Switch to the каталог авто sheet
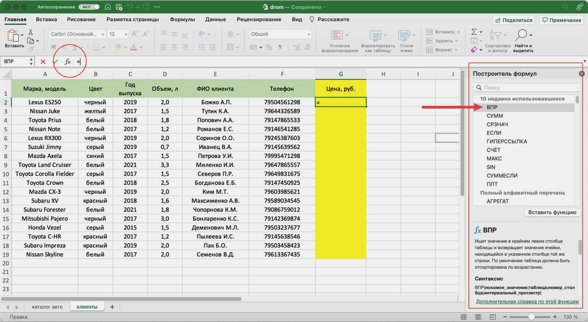This screenshot has width=588, height=322. pyautogui.click(x=47, y=307)
